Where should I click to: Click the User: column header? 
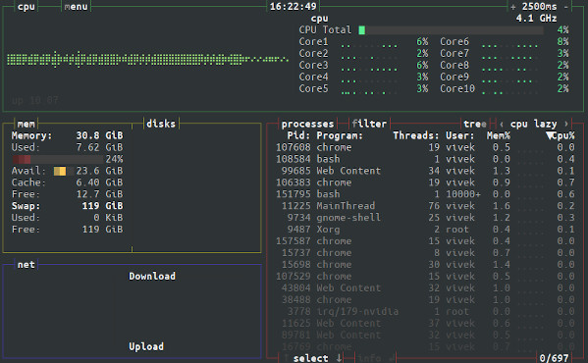459,135
